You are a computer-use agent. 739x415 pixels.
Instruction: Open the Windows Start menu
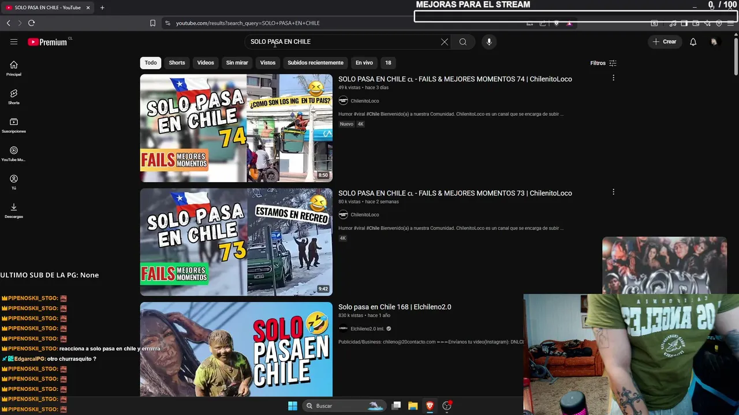293,406
